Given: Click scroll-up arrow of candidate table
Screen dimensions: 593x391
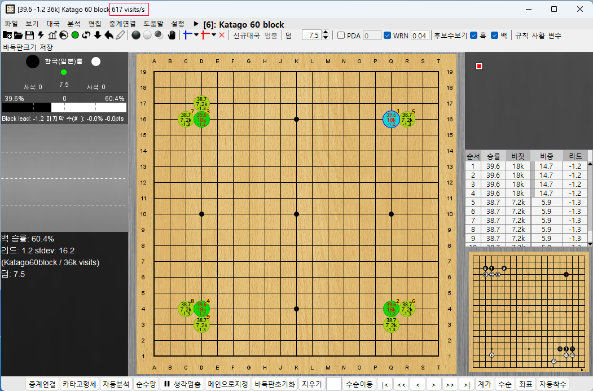Looking at the screenshot, I should pos(590,165).
